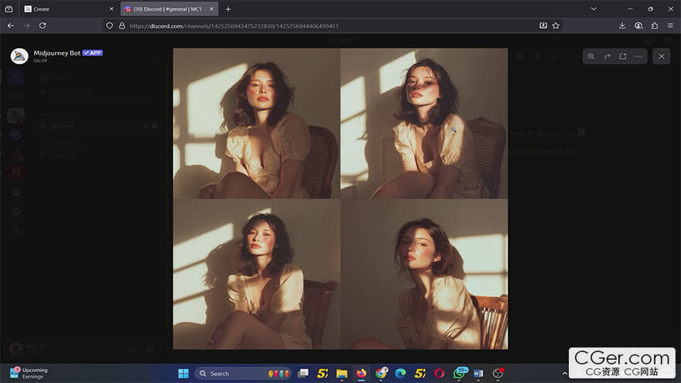Click the blue APP badge
The height and width of the screenshot is (383, 681).
tap(93, 53)
